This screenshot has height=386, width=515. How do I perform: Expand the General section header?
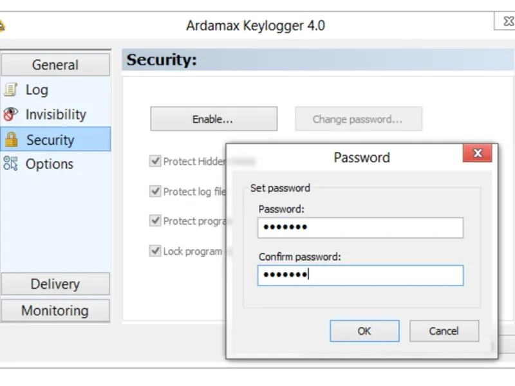[55, 65]
